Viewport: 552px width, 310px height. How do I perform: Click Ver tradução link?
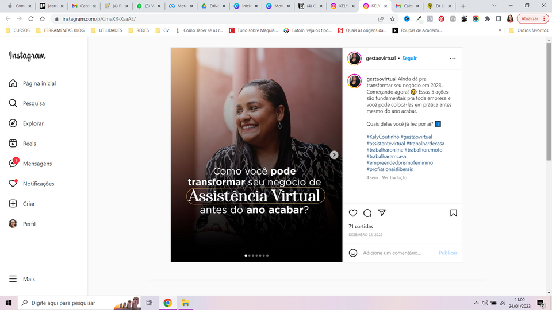(394, 177)
